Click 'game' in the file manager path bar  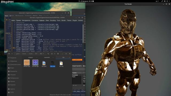click(x=18, y=54)
